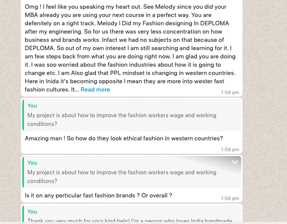287x224 pixels.
Task: Select the 'You' label above 'Amazing man' reply
Action: pyautogui.click(x=32, y=106)
